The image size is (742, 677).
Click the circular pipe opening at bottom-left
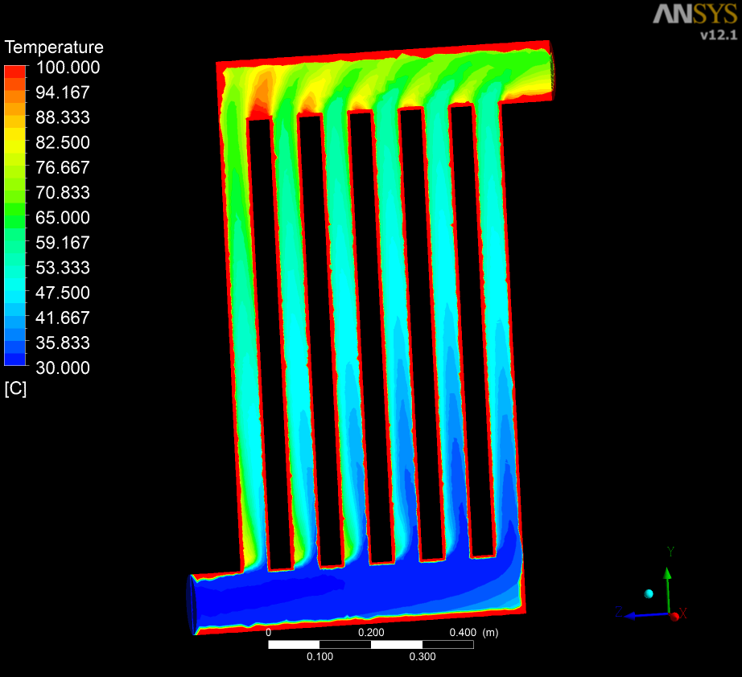coord(192,604)
